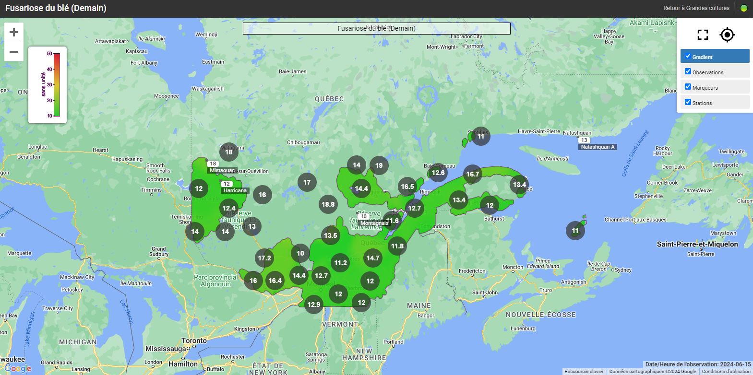
Task: Toggle the Observations layer checkbox
Action: [x=688, y=71]
